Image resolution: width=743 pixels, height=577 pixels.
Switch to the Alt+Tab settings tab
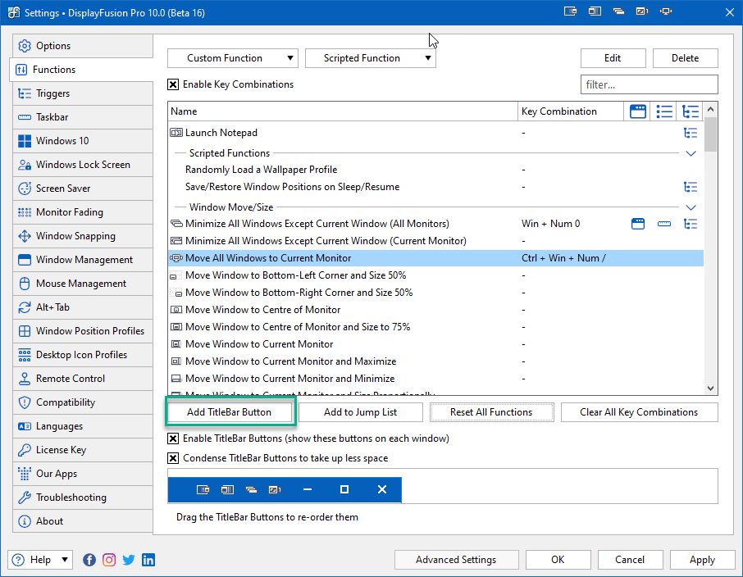[83, 307]
